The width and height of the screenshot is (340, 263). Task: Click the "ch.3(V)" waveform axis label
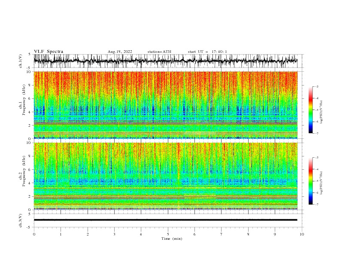click(x=21, y=220)
